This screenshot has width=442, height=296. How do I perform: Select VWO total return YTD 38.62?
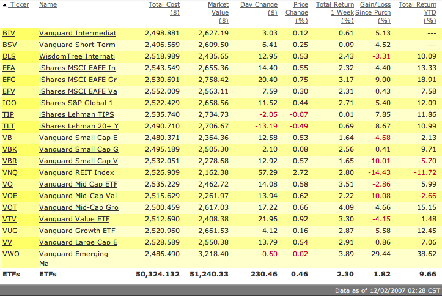[427, 254]
